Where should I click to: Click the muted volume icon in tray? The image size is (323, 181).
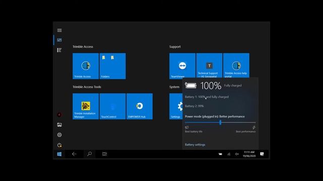(237, 154)
